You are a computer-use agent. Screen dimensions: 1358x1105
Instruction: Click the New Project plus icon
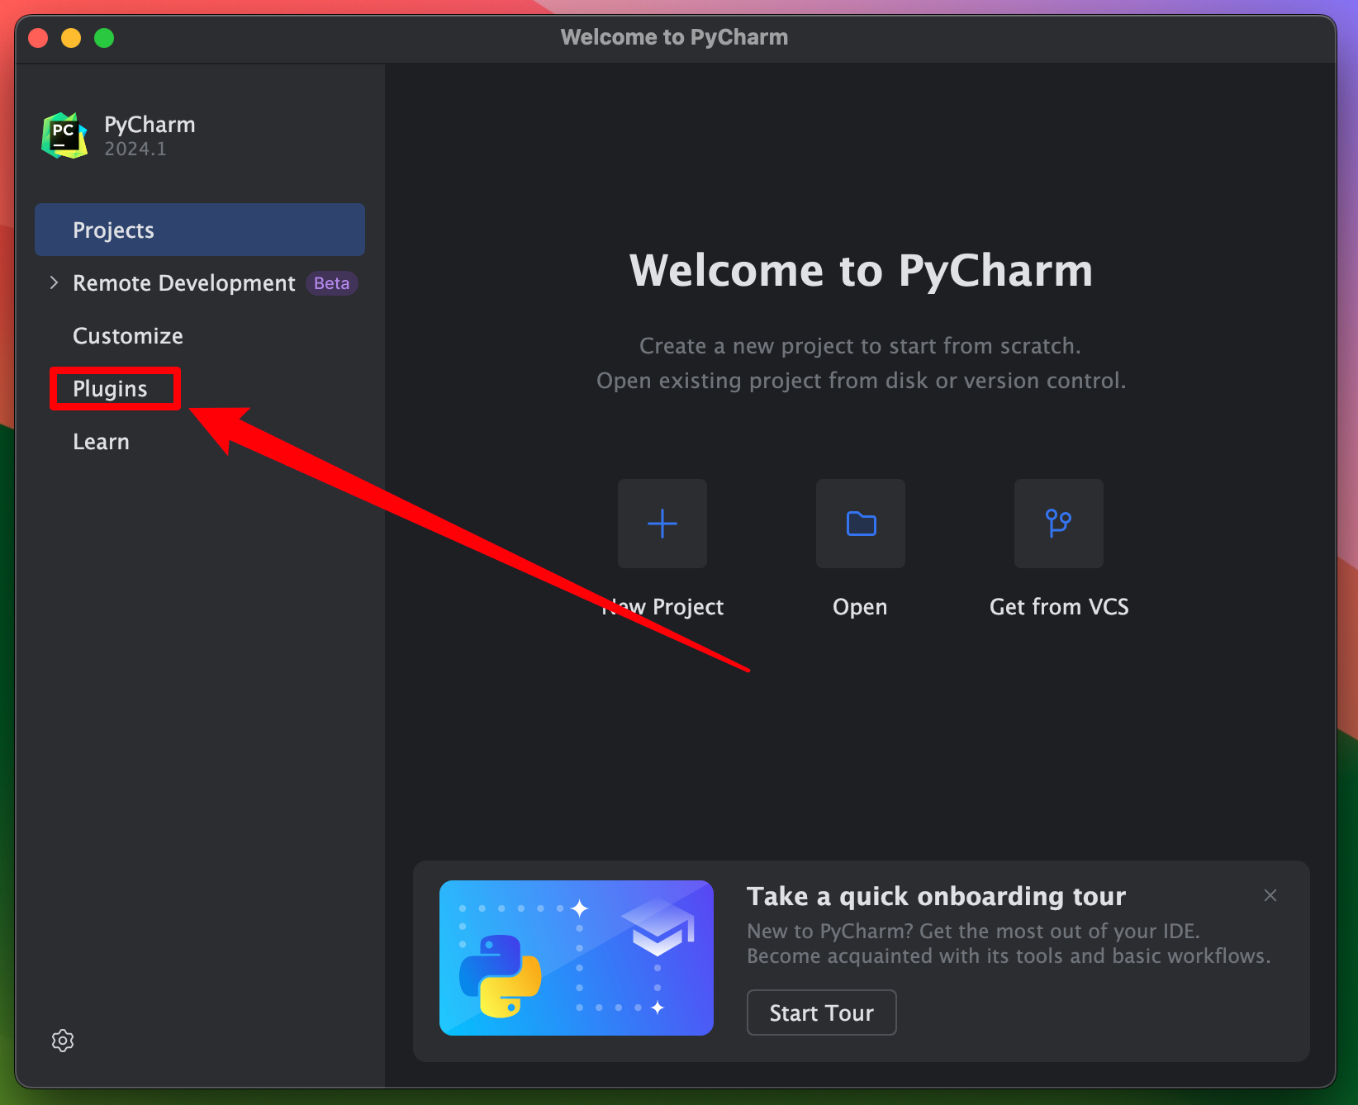(662, 524)
